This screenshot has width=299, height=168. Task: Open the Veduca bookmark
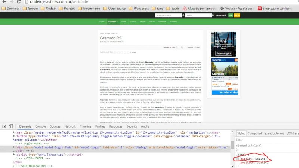click(237, 8)
